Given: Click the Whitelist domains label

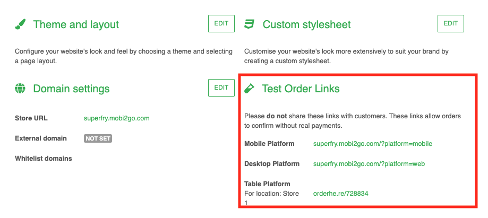Looking at the screenshot, I should click(43, 158).
